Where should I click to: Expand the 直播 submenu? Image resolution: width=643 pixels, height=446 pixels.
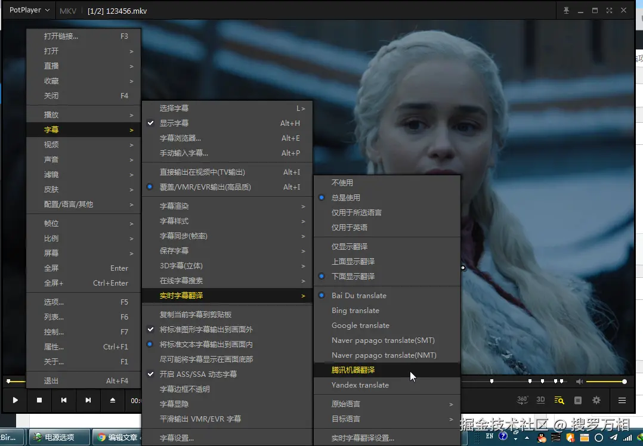pyautogui.click(x=84, y=66)
